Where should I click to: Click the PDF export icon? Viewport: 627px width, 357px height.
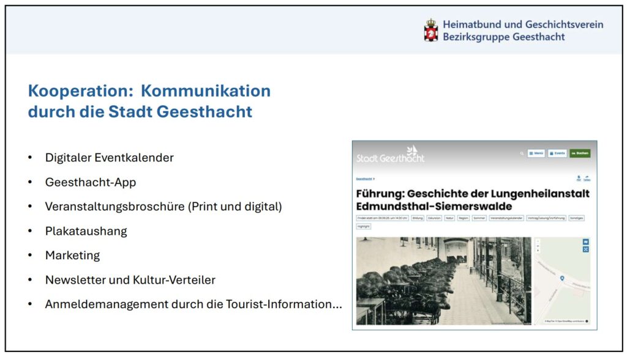579,178
